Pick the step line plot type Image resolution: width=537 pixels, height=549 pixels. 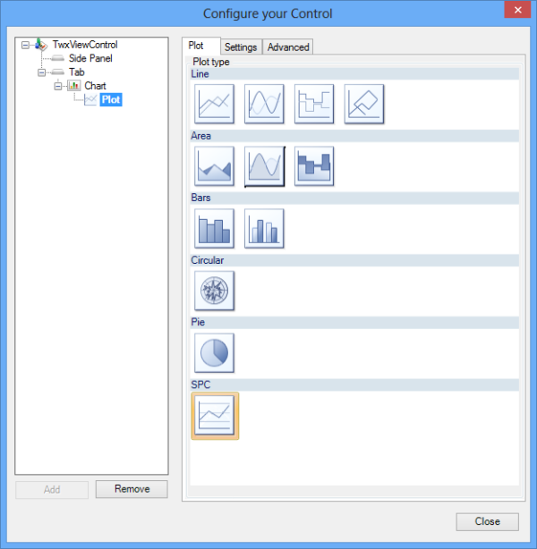314,104
